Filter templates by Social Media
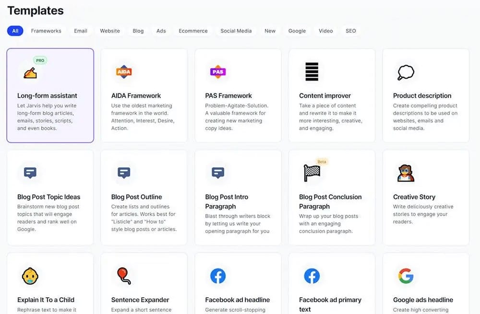Viewport: 480px width, 314px height. [236, 31]
